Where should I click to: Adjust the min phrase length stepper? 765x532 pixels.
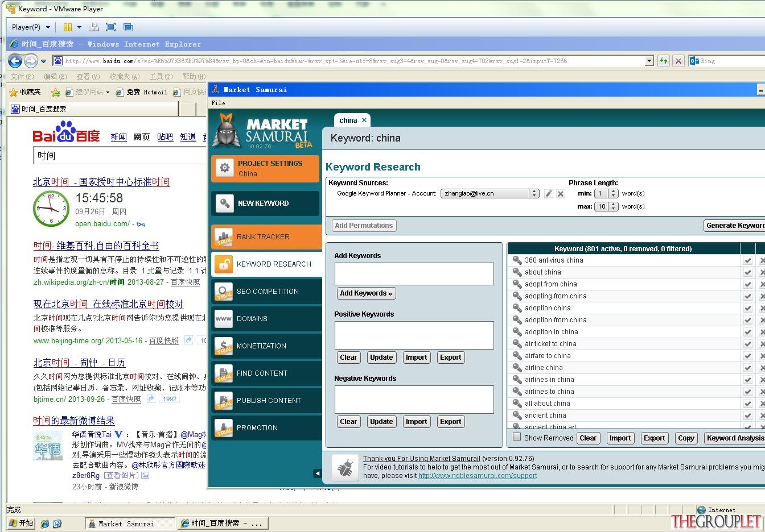click(x=613, y=194)
